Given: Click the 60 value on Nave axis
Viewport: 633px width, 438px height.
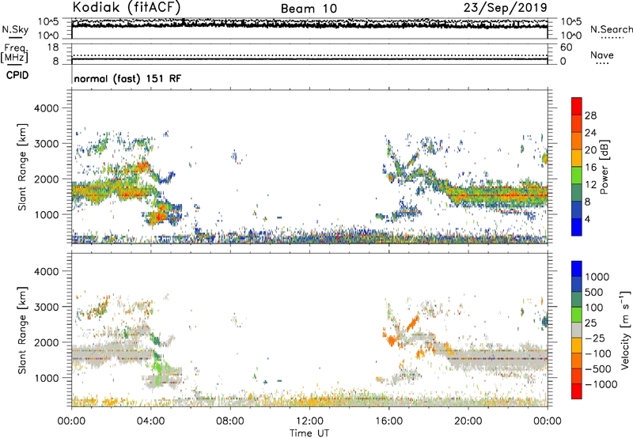Looking at the screenshot, I should click(567, 47).
